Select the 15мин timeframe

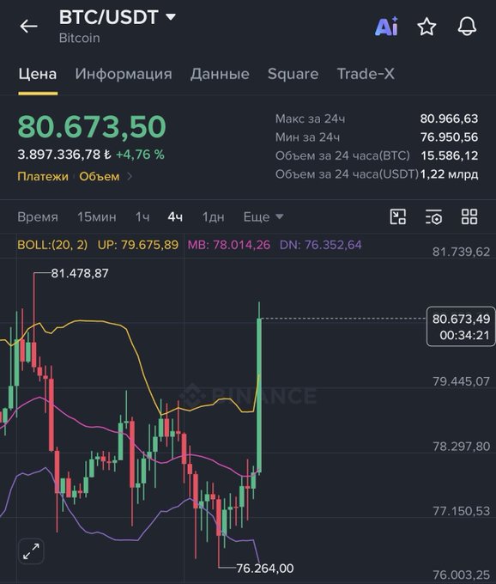97,216
